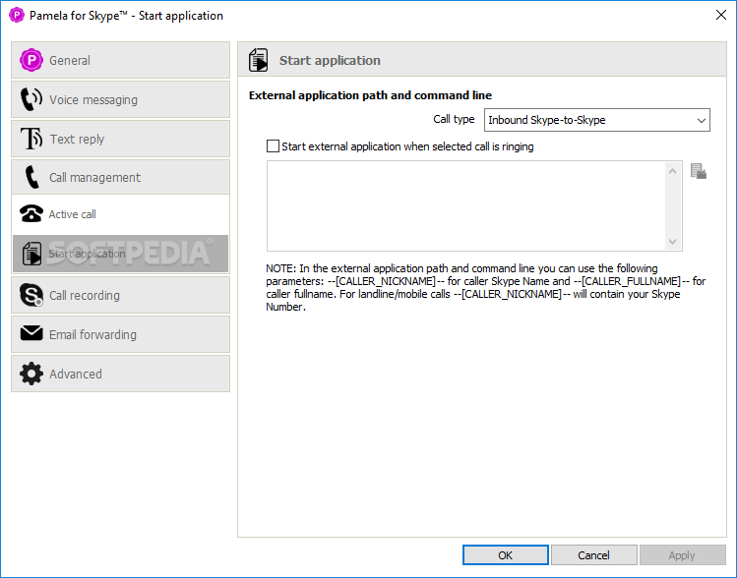Viewport: 737px width, 578px height.
Task: Click the Call management phone icon
Action: 31,177
